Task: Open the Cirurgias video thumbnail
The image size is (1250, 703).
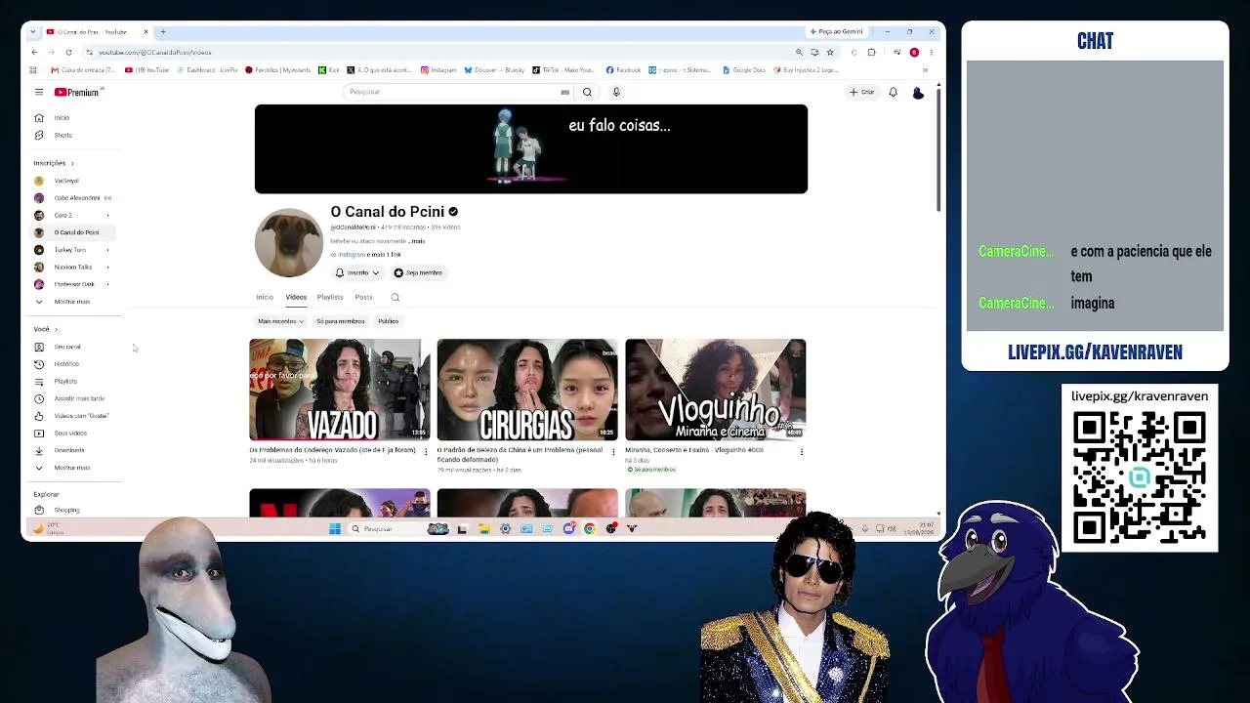Action: tap(527, 390)
